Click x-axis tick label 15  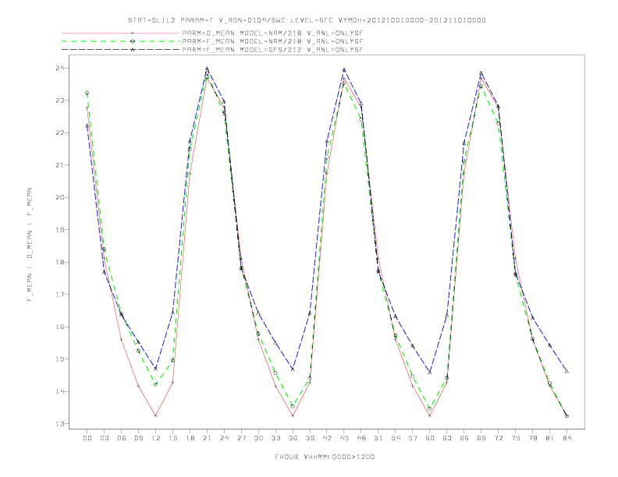coord(172,438)
